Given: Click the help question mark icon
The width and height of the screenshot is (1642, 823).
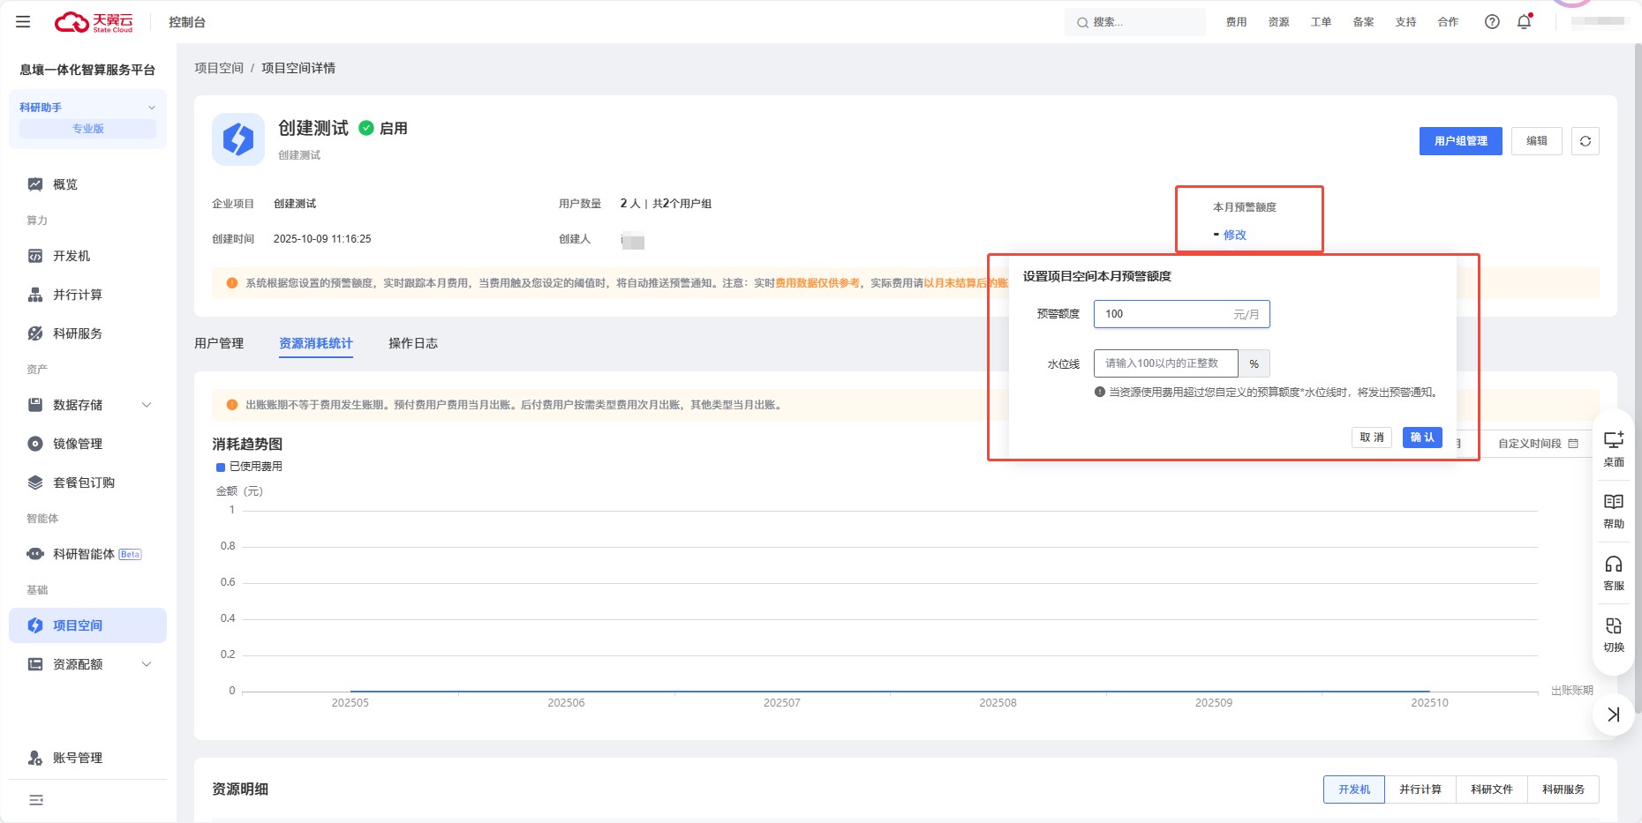Looking at the screenshot, I should pos(1491,22).
